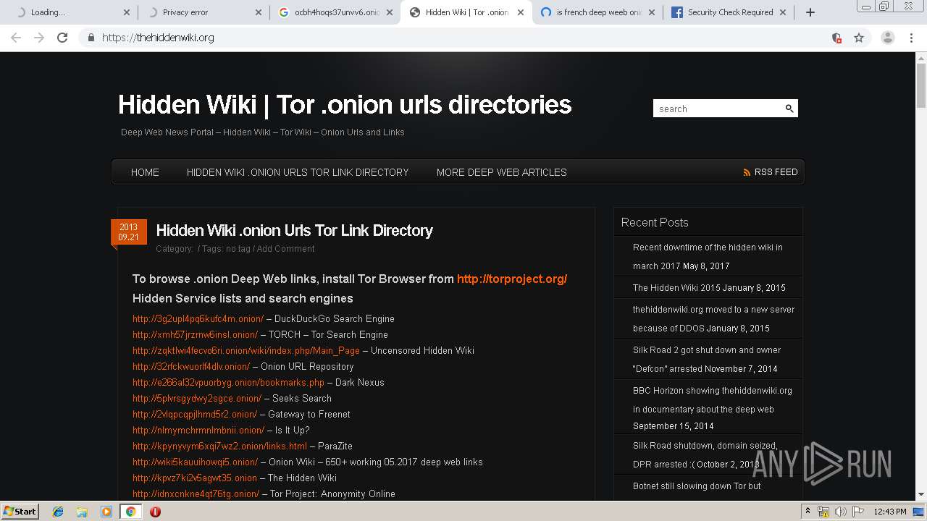Click the taskbar clock 12:43 PM

click(890, 512)
